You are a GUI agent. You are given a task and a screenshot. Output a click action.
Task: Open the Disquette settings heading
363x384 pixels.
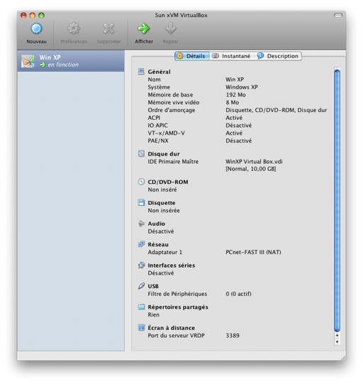[162, 203]
